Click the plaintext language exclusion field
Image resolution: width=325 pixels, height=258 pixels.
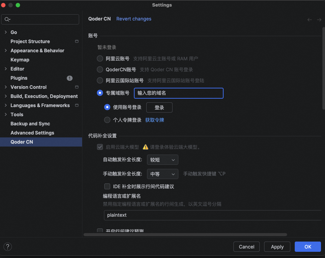tap(213, 215)
